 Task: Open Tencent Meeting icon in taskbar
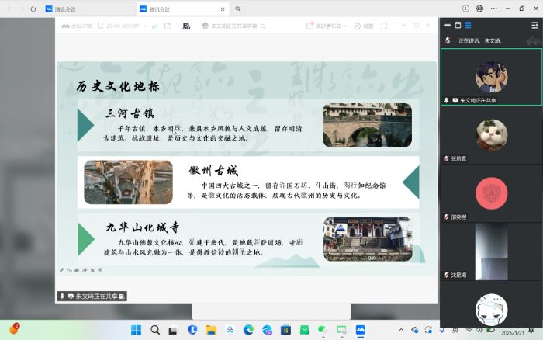tap(360, 330)
